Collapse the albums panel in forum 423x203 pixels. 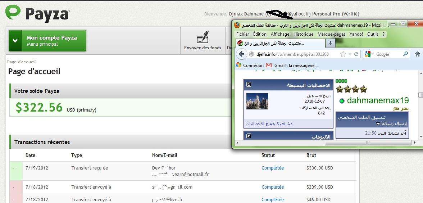(249, 136)
